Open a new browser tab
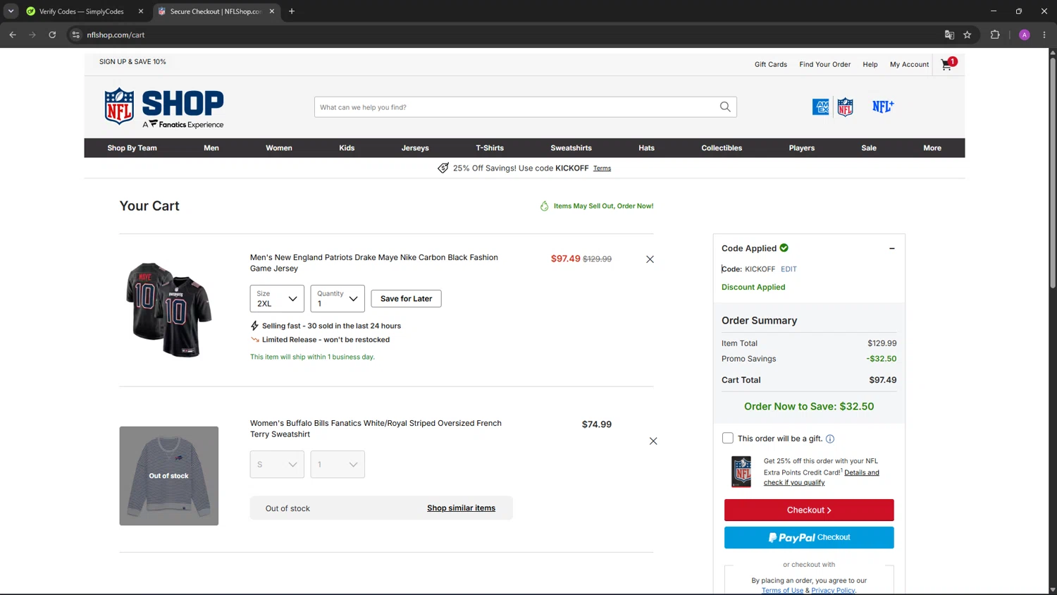The height and width of the screenshot is (595, 1057). 292,11
